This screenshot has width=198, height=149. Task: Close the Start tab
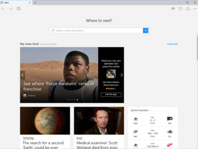click(x=30, y=3)
